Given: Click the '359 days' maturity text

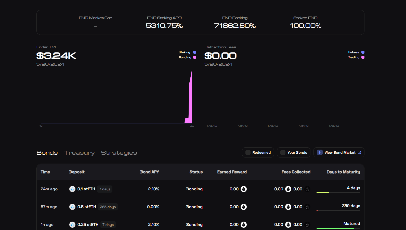Looking at the screenshot, I should click(351, 206).
